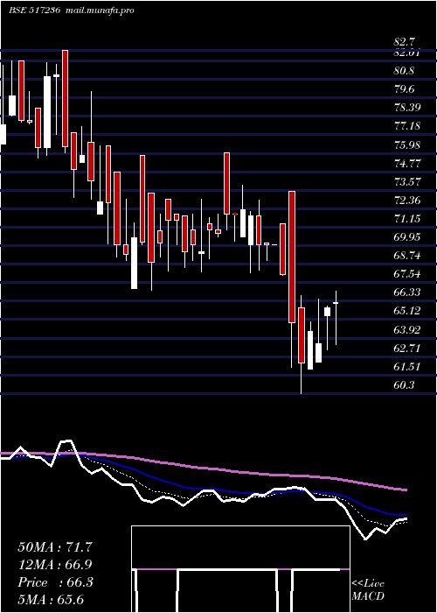Select the 62.71 price axis label
This screenshot has height=613, width=437.
(407, 348)
